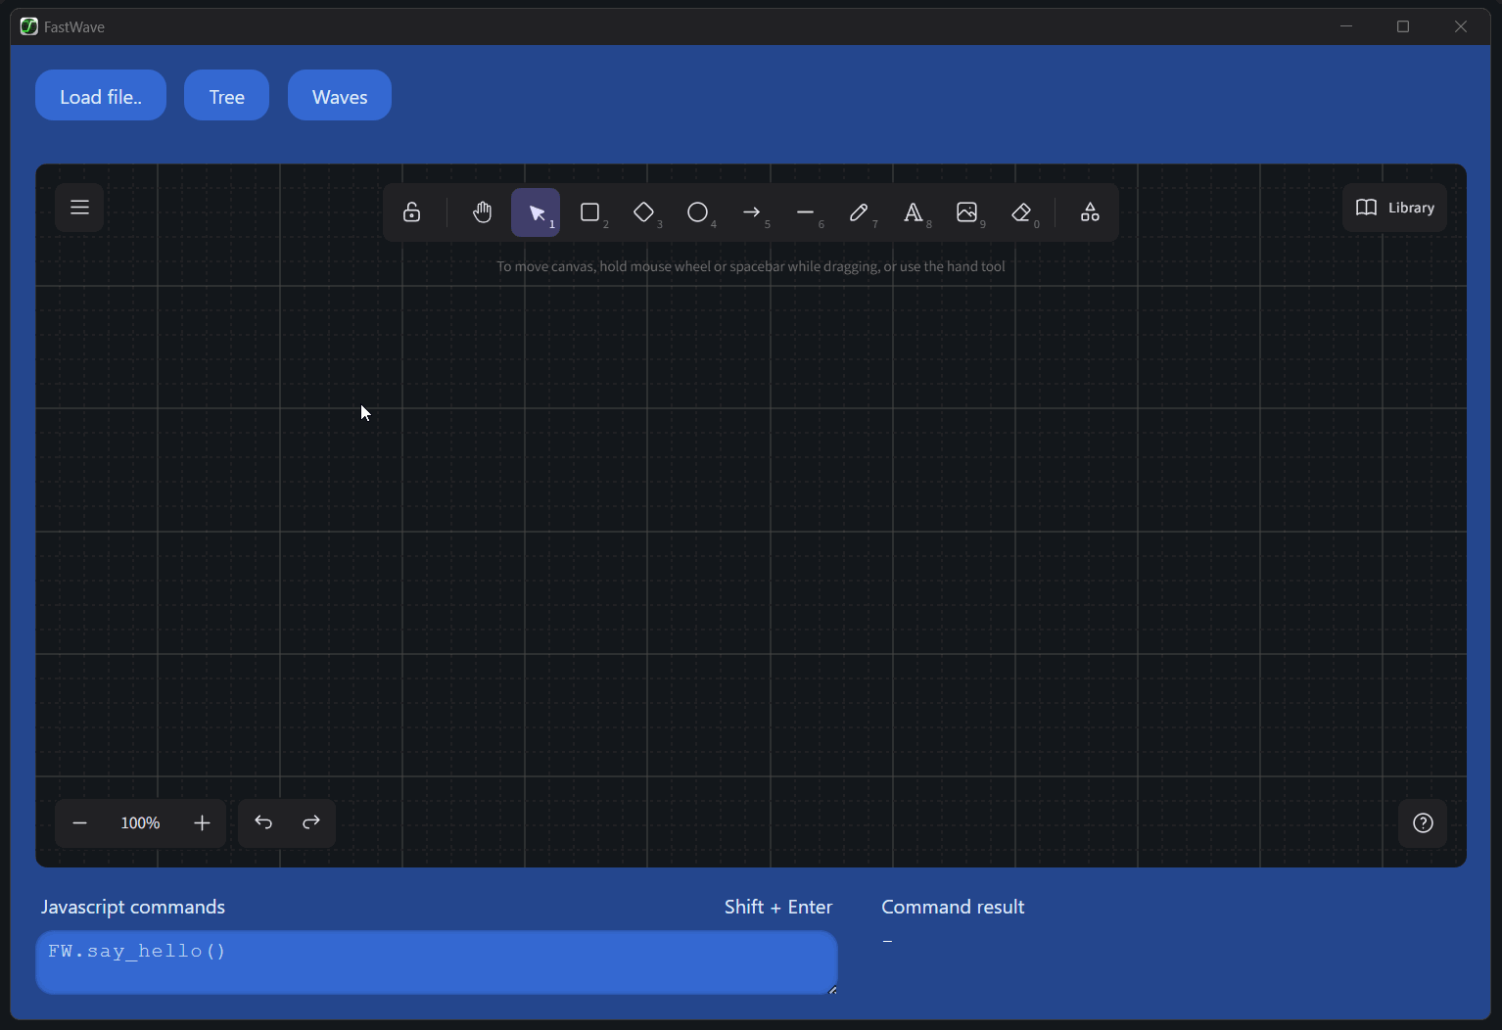Switch to the Tree view
The width and height of the screenshot is (1502, 1030).
(x=226, y=96)
